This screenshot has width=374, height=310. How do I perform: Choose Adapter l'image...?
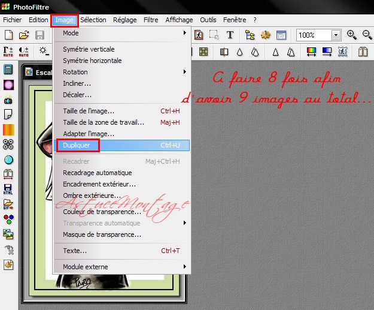122,134
